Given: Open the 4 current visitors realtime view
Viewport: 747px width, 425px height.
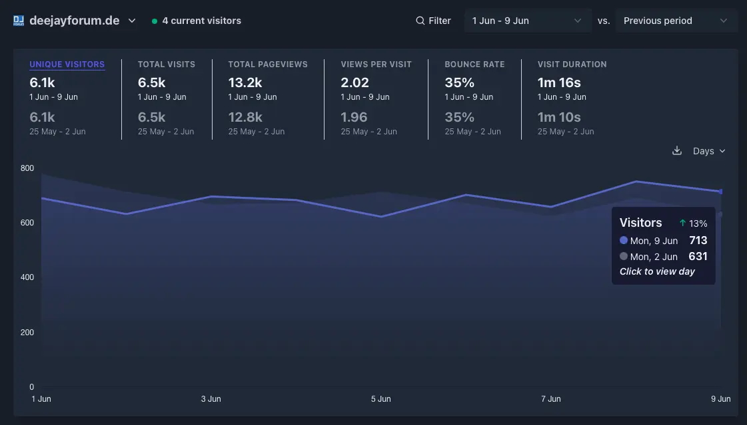Looking at the screenshot, I should [x=201, y=21].
